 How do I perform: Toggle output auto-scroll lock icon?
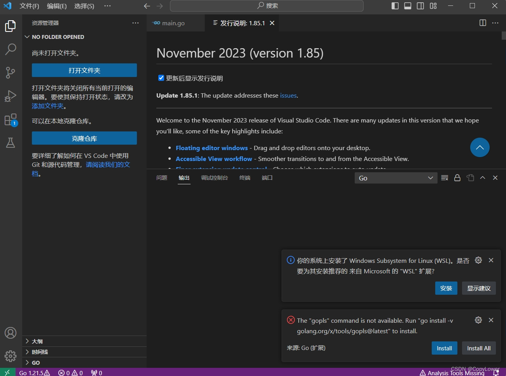(x=457, y=178)
